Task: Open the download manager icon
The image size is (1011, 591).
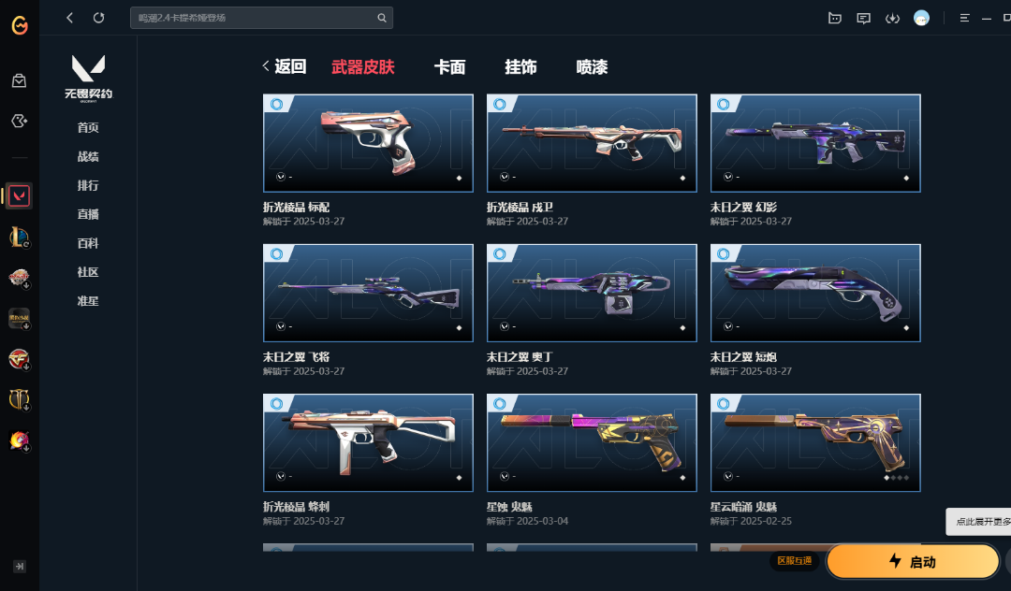Action: pos(892,18)
